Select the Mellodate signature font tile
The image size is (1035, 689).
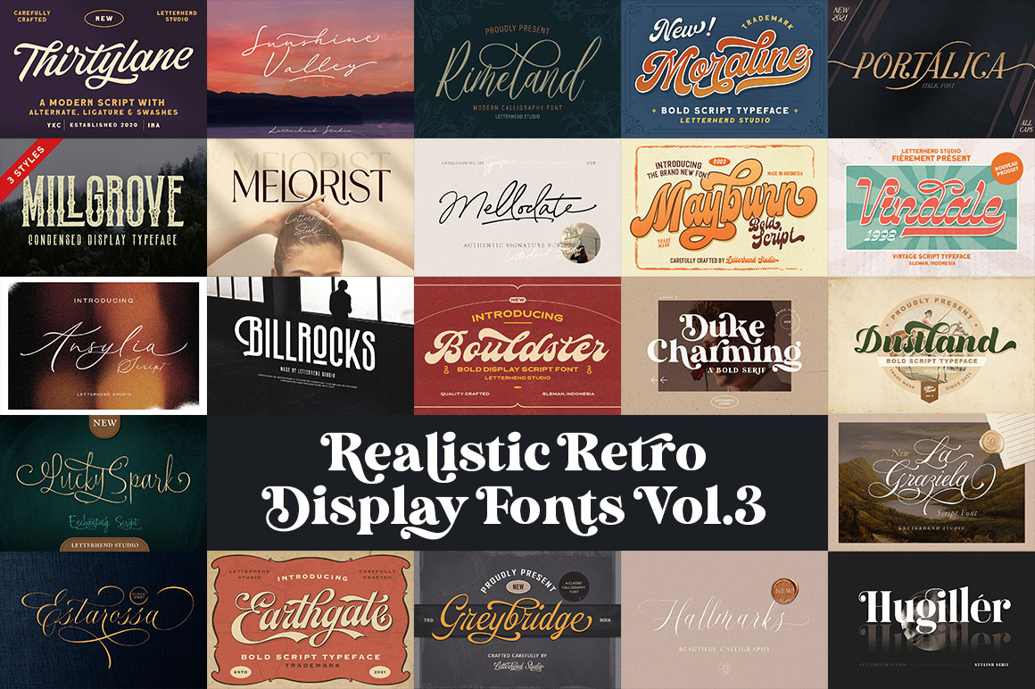click(x=517, y=205)
